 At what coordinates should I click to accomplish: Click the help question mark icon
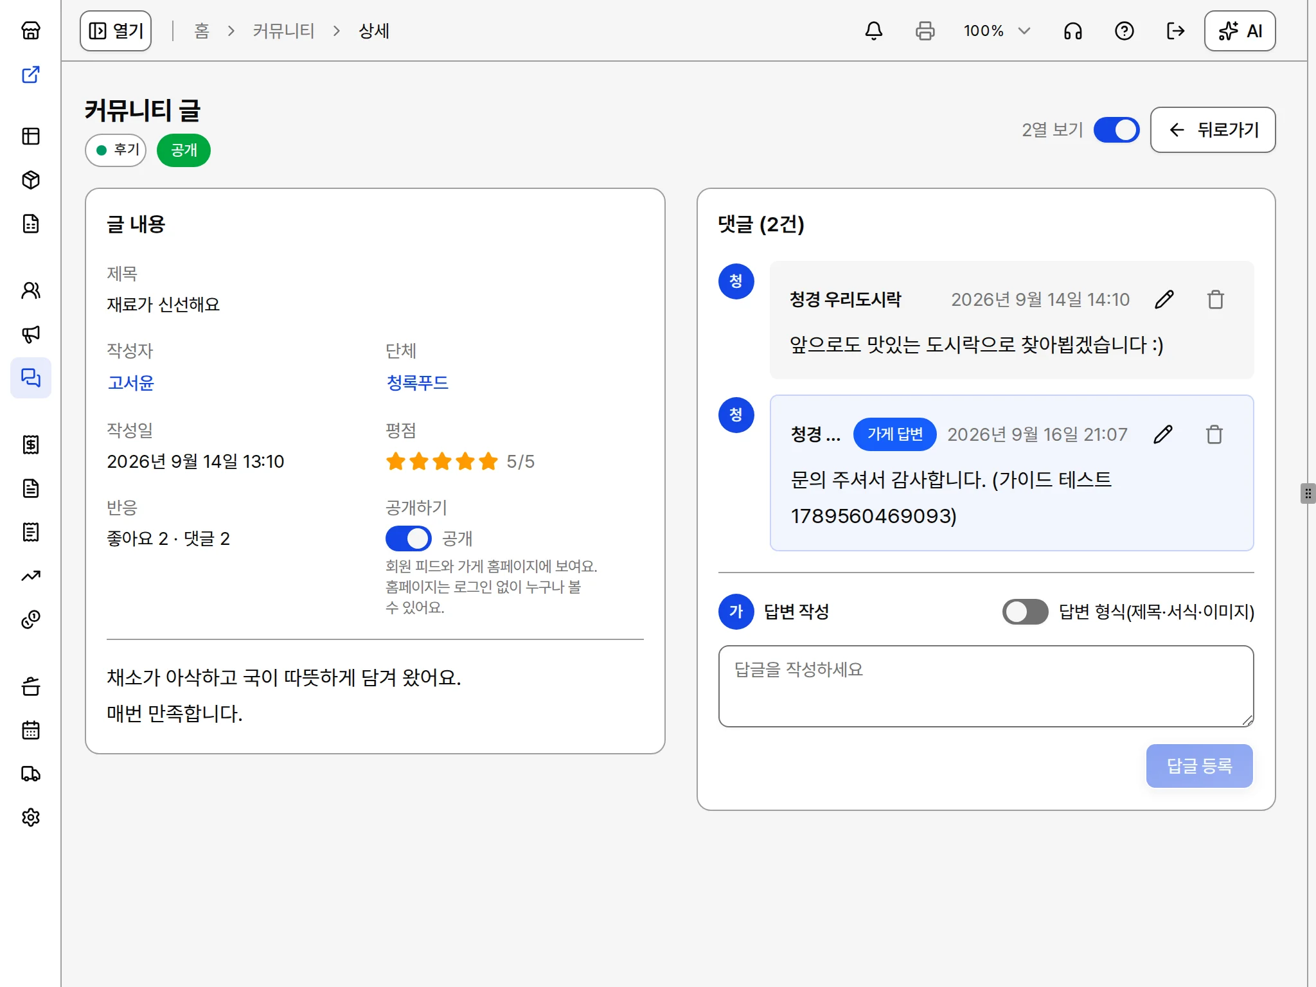[x=1124, y=31]
